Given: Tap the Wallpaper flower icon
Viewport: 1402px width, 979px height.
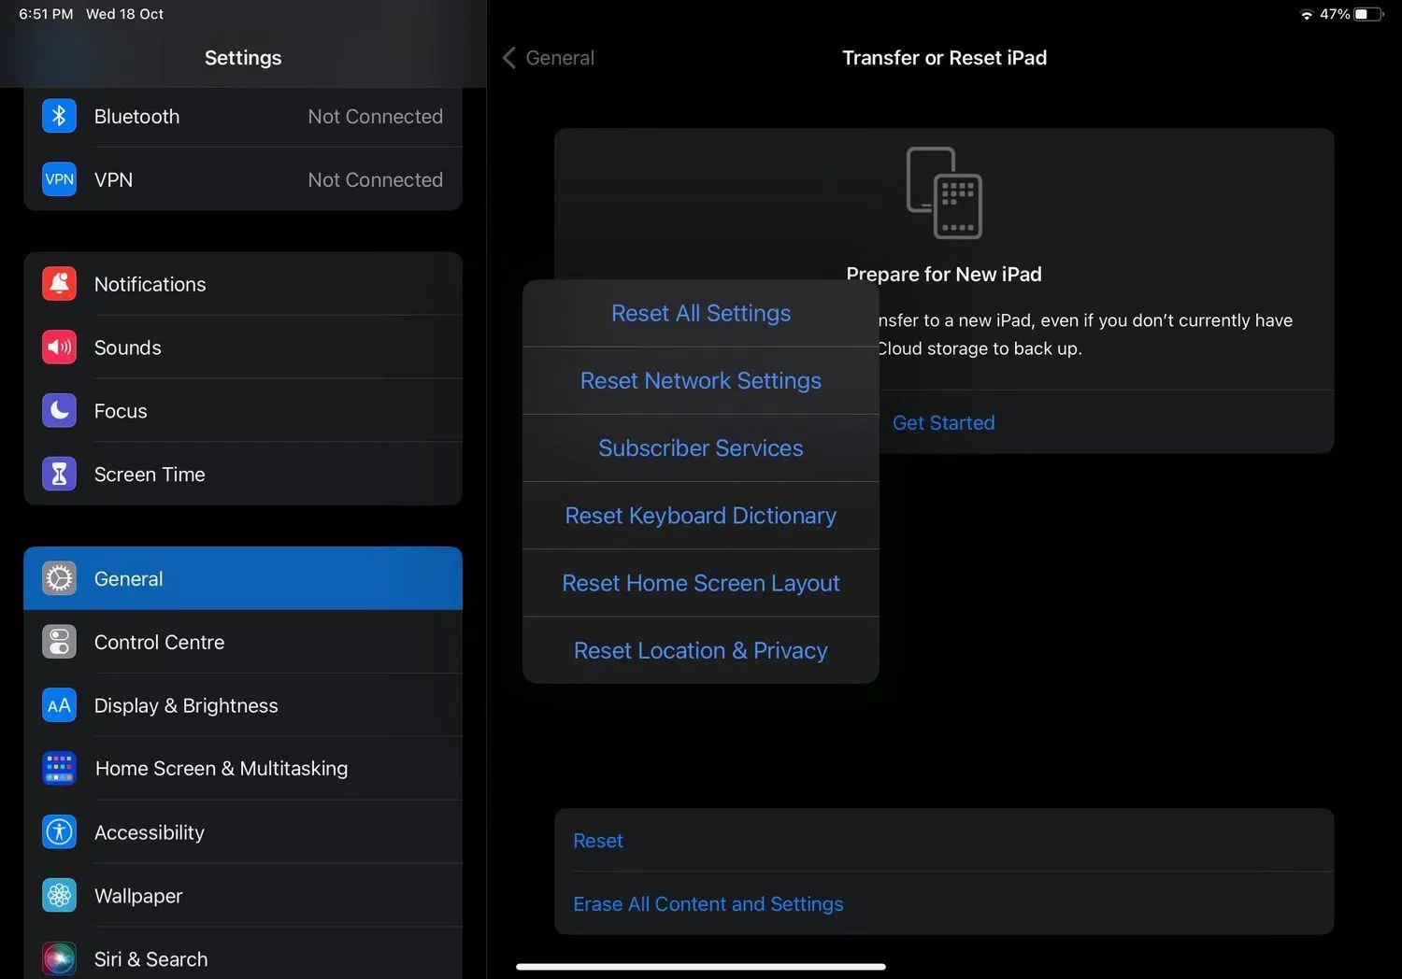Looking at the screenshot, I should pyautogui.click(x=59, y=896).
